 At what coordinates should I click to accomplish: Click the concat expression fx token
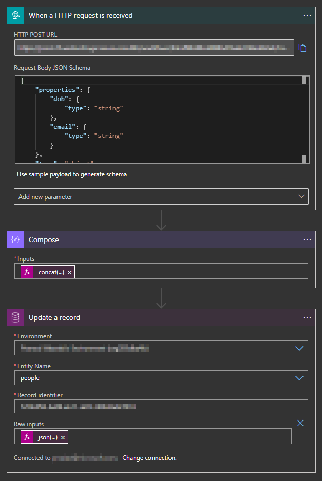click(x=48, y=272)
